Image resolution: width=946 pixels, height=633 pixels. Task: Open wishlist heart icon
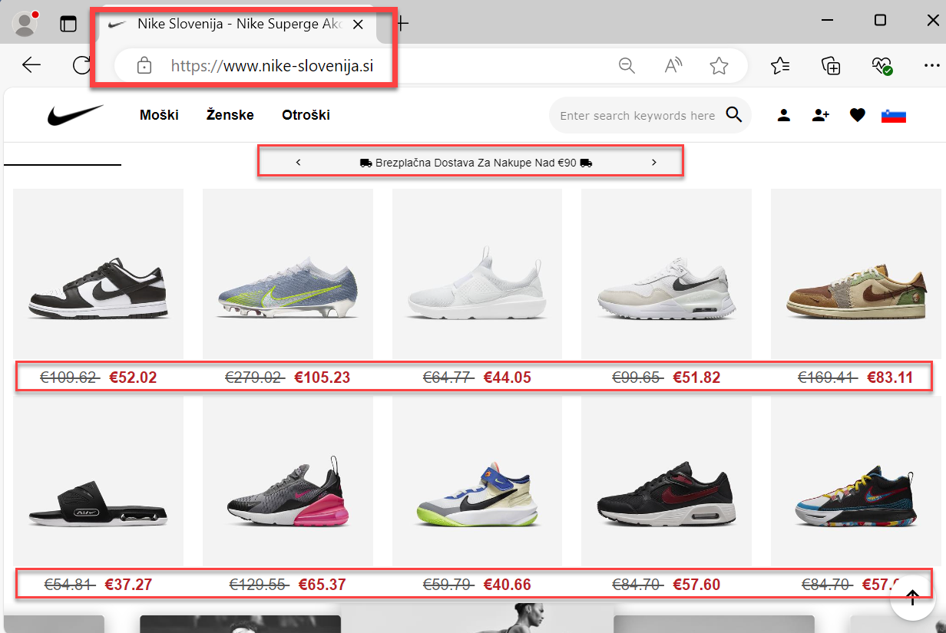click(x=858, y=116)
